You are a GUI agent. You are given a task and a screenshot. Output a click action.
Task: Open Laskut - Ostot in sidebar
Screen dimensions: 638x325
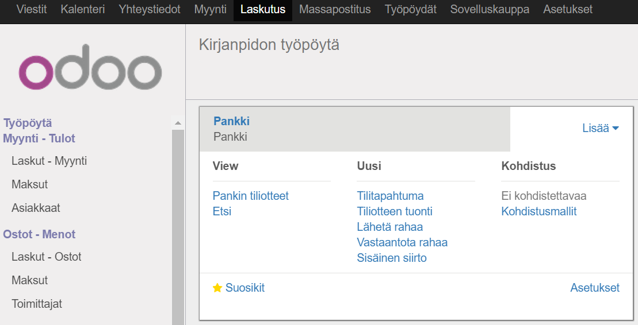click(47, 257)
